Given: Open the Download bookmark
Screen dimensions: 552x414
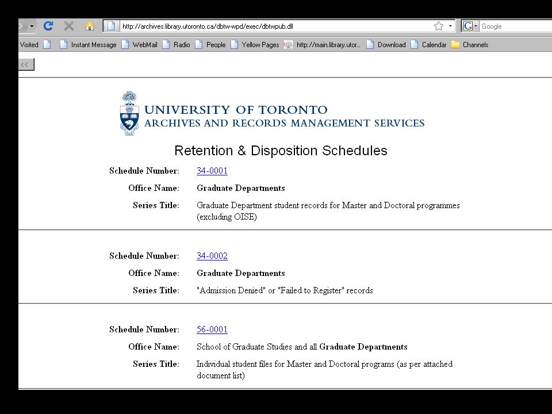Looking at the screenshot, I should (x=386, y=45).
